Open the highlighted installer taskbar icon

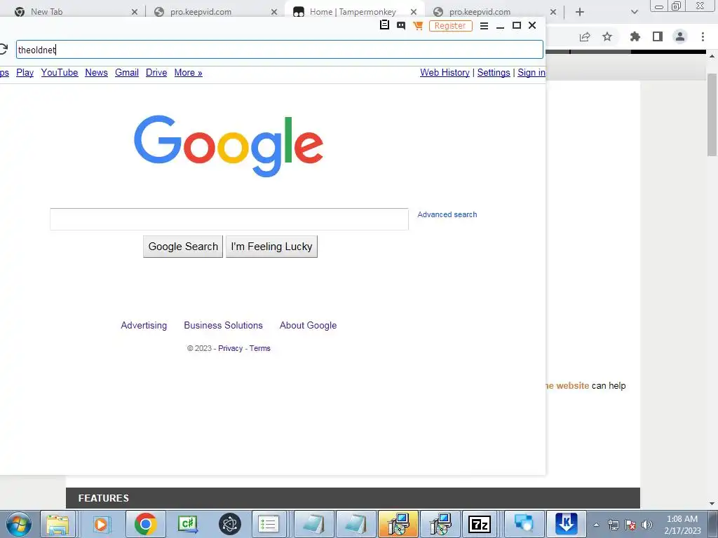tap(398, 524)
